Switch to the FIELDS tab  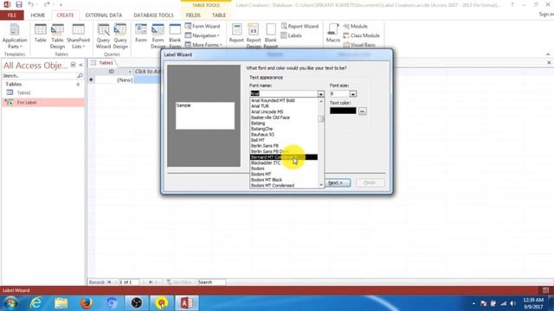pos(193,16)
